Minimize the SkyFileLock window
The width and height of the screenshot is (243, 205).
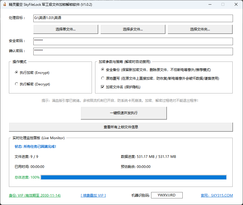210,4
